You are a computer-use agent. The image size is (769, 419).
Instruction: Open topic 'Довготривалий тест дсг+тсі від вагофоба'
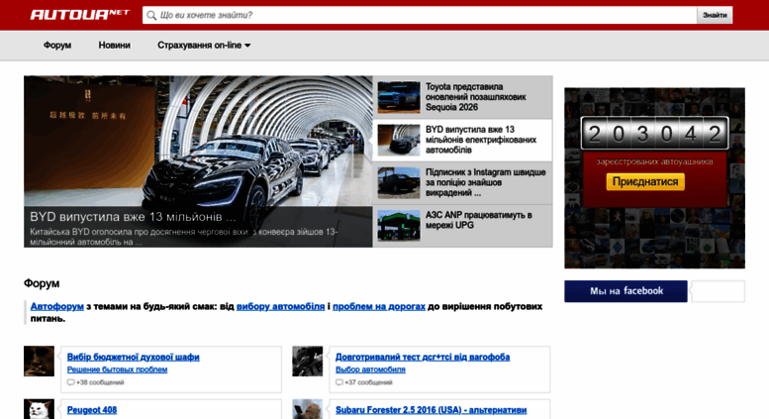click(423, 358)
